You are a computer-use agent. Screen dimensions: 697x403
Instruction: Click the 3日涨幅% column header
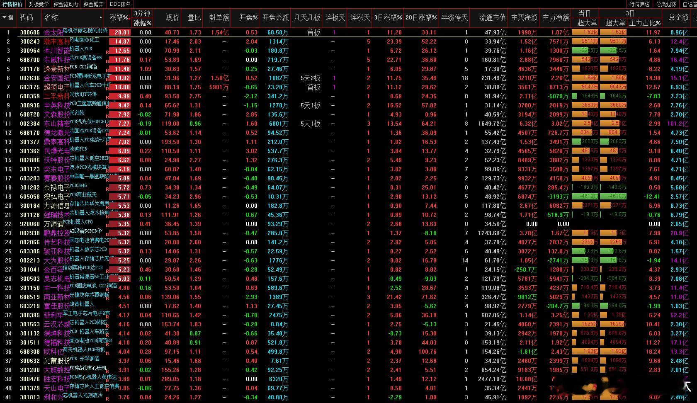pos(388,17)
